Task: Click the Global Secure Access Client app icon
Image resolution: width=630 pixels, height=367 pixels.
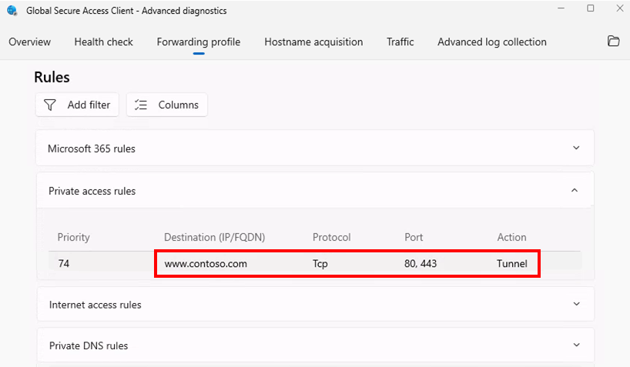Action: [x=12, y=11]
